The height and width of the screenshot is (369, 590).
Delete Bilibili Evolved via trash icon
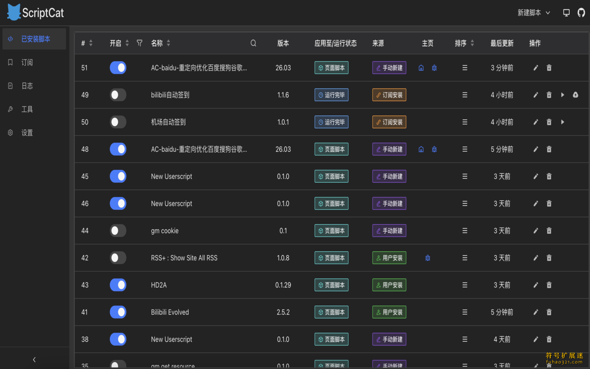point(549,312)
